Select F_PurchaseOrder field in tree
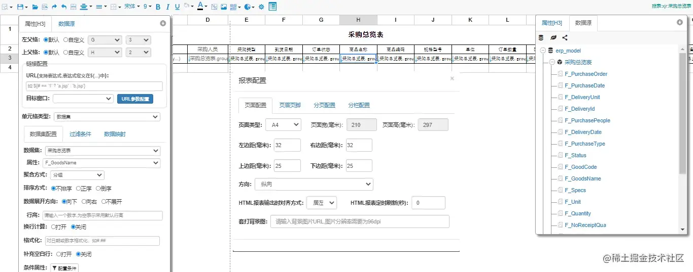Screen dimensions: 693x272 point(586,74)
